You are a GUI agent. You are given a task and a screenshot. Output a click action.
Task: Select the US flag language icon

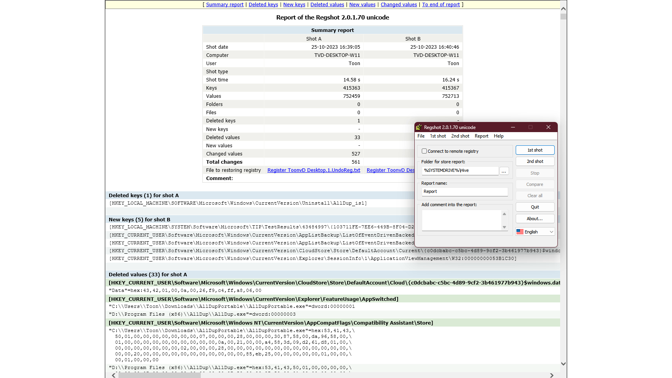click(x=520, y=232)
